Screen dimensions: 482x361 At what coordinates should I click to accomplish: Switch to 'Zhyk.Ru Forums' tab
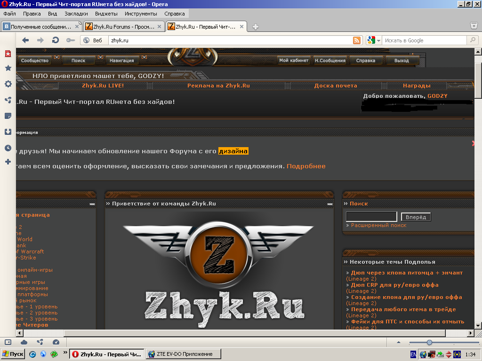tap(124, 27)
